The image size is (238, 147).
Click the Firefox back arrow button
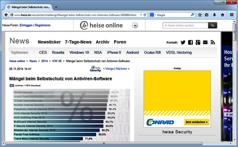point(6,15)
